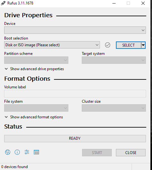Open the SELECT button split arrow

143,45
